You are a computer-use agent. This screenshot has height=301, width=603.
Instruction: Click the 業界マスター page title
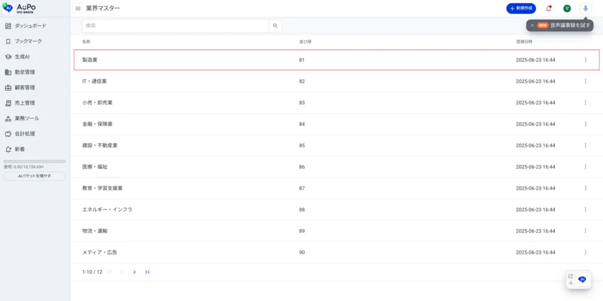(103, 8)
